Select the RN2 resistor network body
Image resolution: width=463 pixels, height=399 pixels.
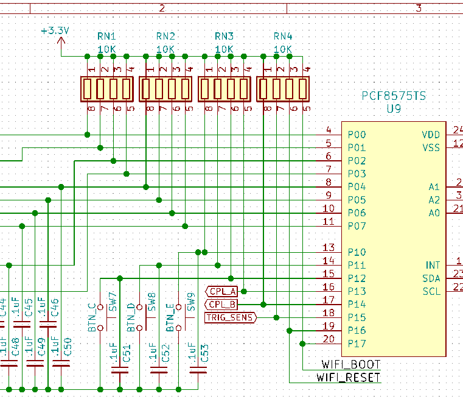click(x=165, y=89)
